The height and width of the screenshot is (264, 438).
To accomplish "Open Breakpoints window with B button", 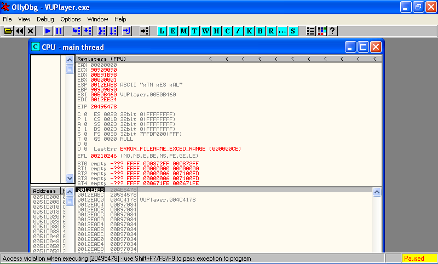I will click(260, 31).
